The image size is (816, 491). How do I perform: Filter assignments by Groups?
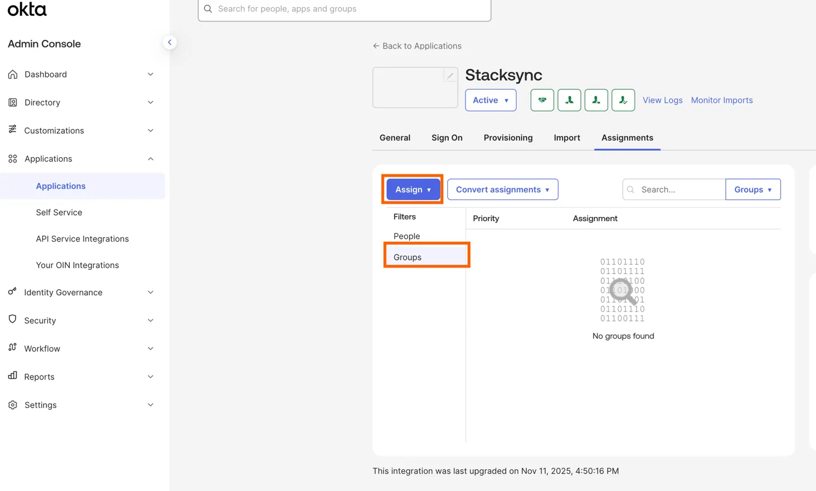click(427, 257)
